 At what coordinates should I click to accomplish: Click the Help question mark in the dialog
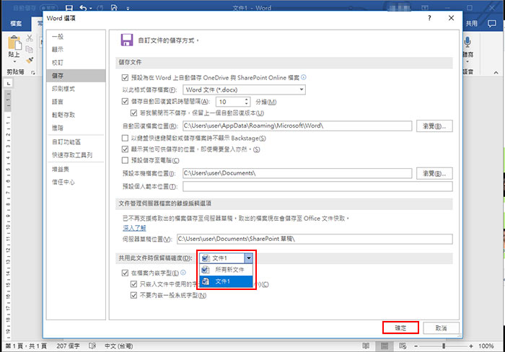429,18
